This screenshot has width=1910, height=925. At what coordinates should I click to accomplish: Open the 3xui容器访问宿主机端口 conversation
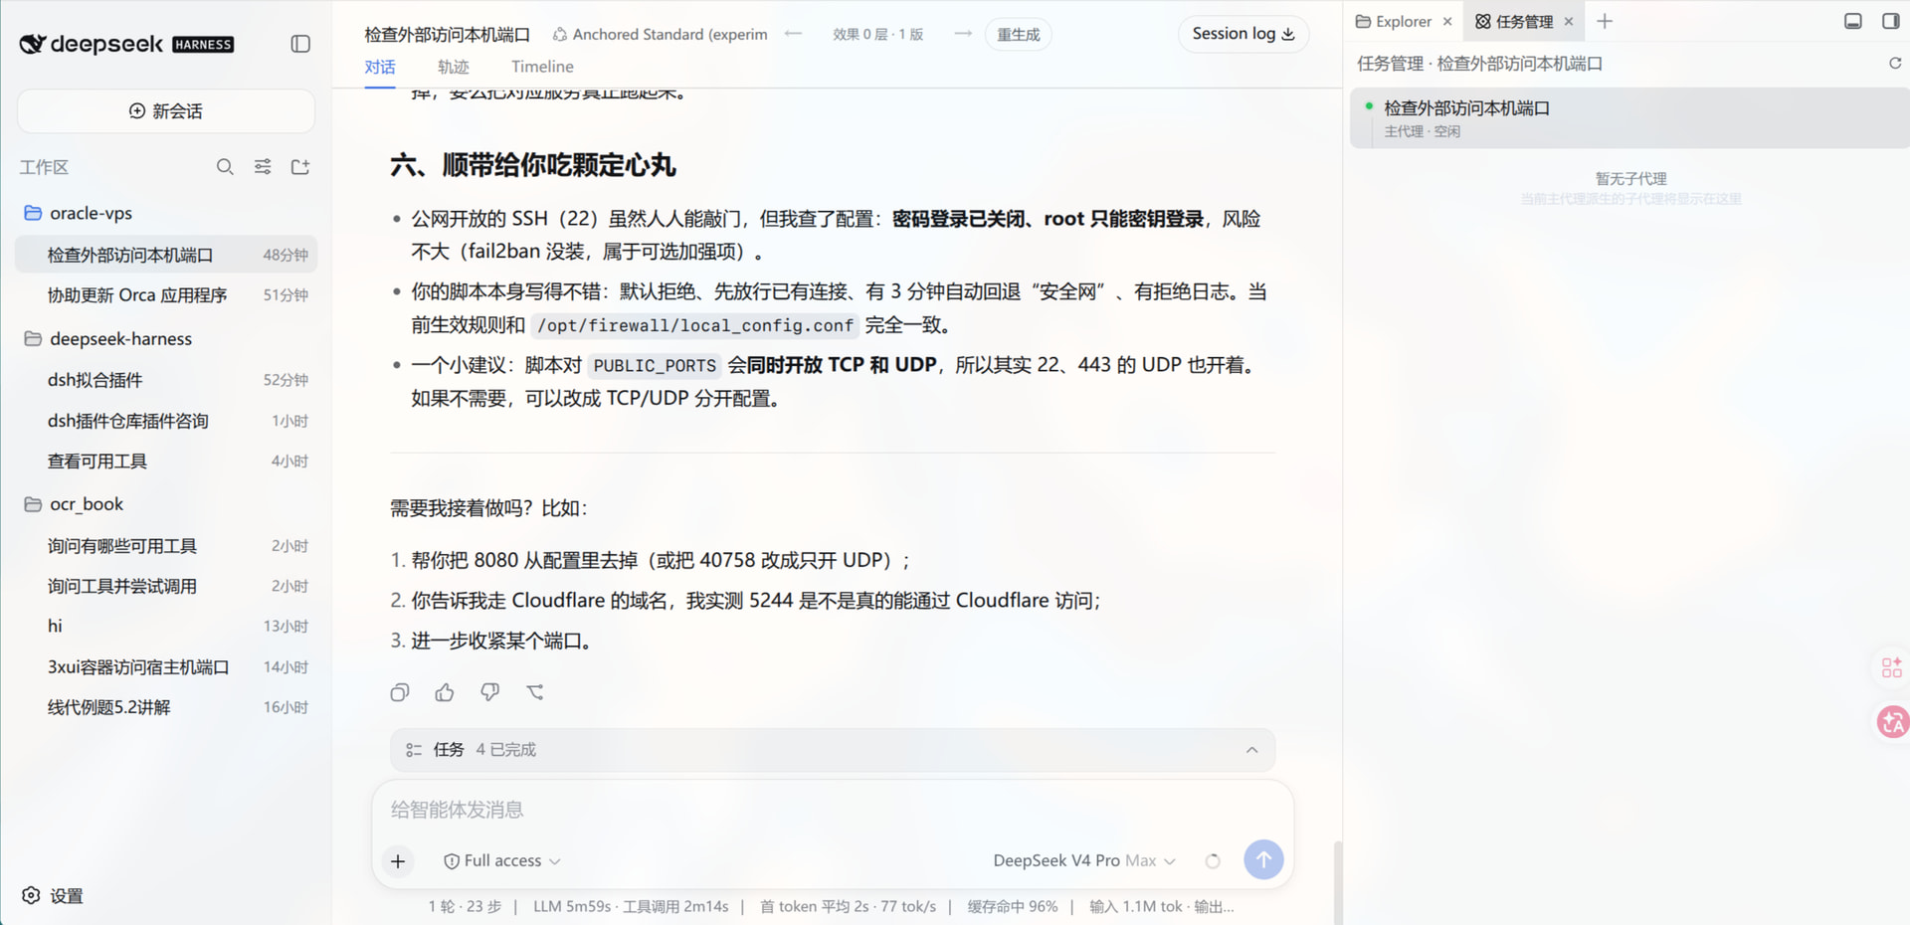tap(166, 667)
